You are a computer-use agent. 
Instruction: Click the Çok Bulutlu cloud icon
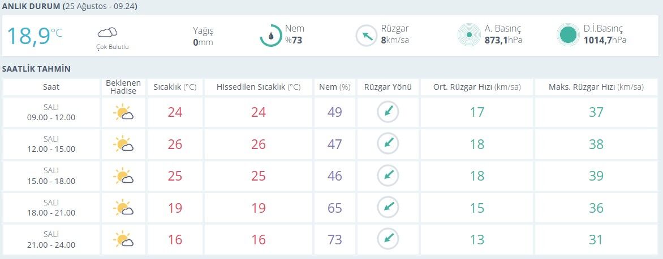click(x=107, y=33)
